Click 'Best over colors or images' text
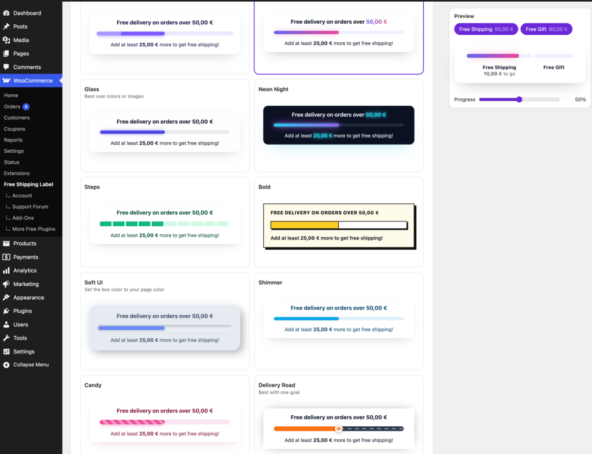592x454 pixels. tap(114, 97)
